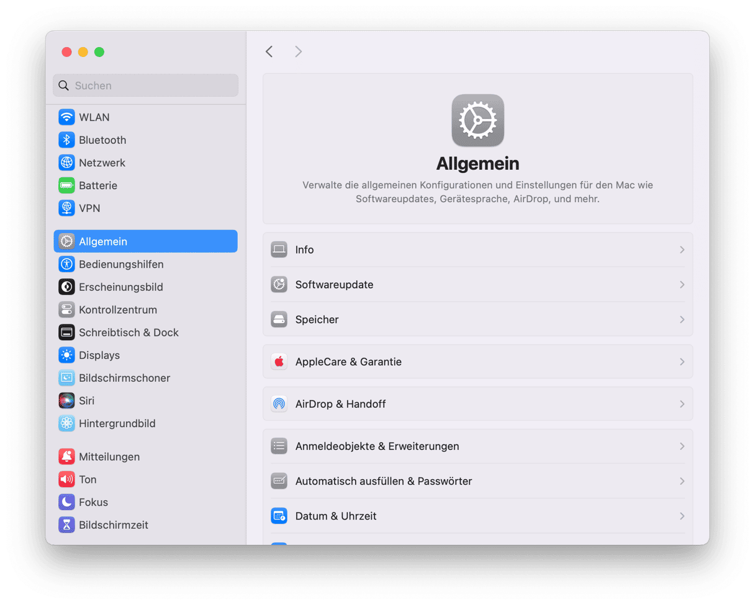This screenshot has width=755, height=605.
Task: Open Datum & Uhrzeit label
Action: tap(337, 516)
